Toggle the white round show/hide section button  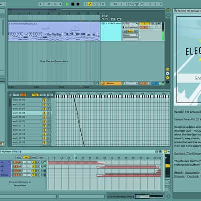click(x=167, y=73)
